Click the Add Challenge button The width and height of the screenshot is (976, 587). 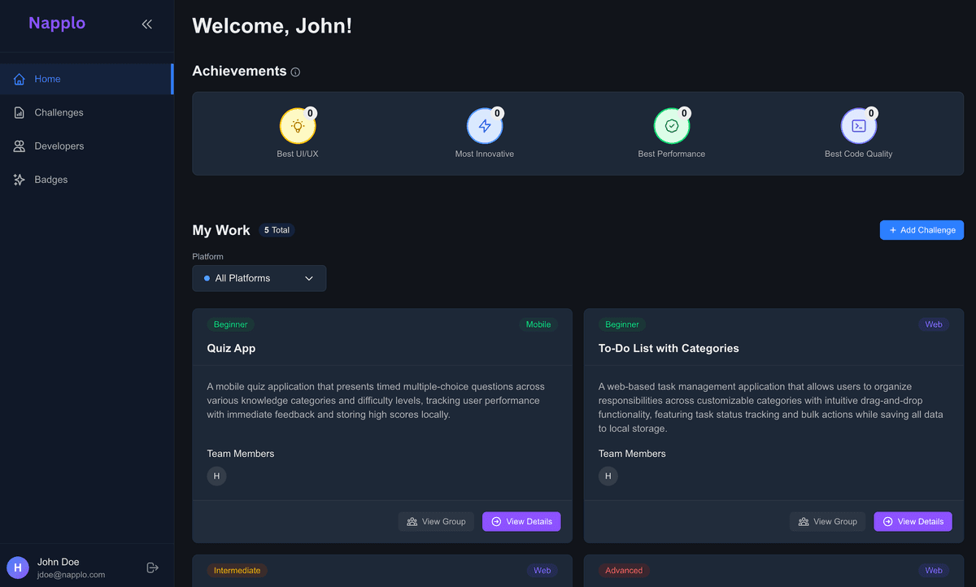tap(922, 230)
